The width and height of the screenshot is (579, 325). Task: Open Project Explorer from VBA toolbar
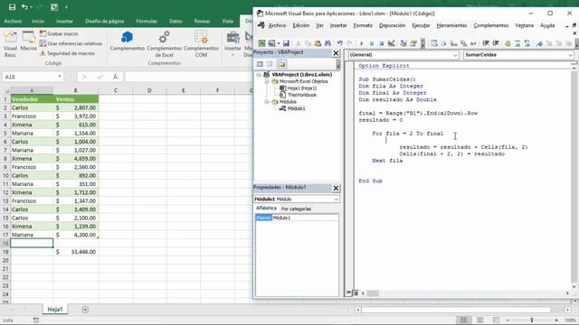coord(403,43)
